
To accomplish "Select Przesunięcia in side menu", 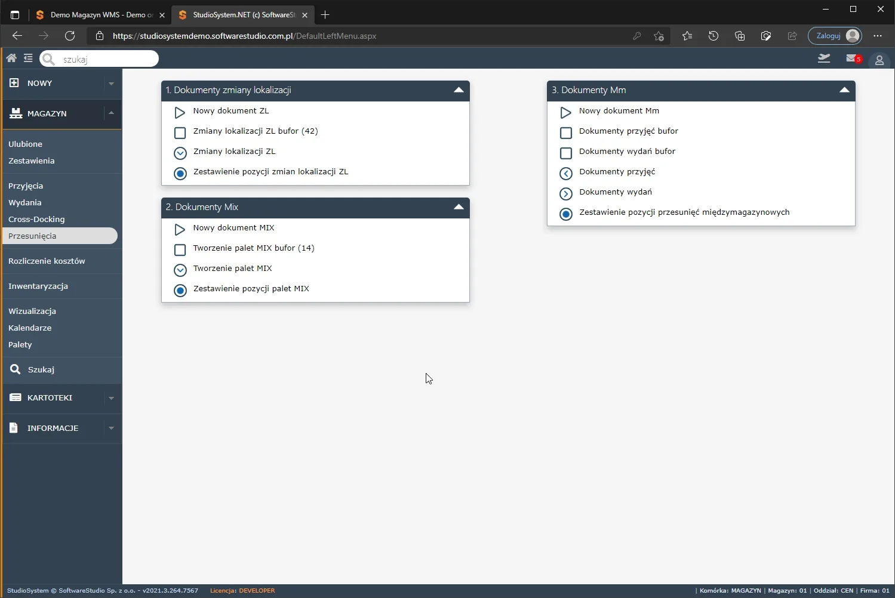I will tap(60, 236).
